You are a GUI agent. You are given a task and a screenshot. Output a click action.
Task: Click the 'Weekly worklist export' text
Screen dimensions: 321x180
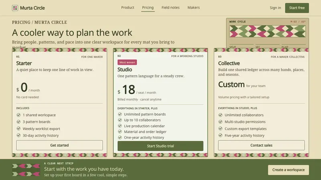41,129
